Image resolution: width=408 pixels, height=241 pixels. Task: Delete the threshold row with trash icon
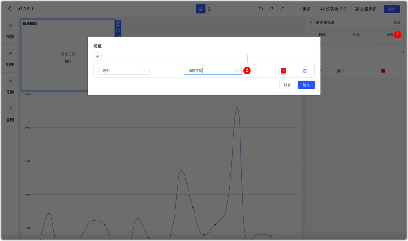coord(305,70)
